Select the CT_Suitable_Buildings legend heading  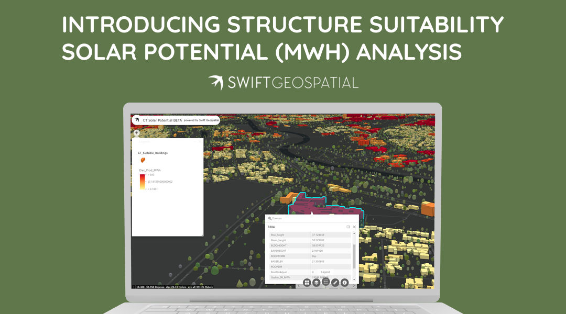click(x=153, y=153)
